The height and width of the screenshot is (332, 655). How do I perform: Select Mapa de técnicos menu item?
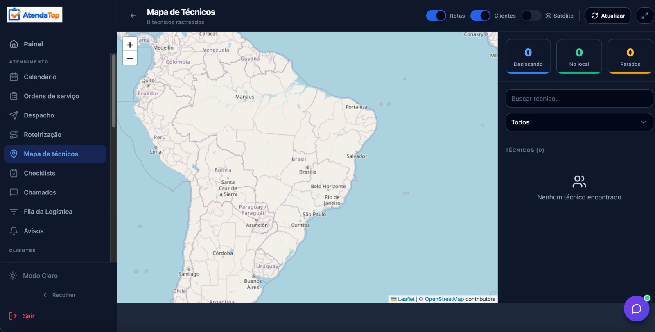click(x=55, y=154)
